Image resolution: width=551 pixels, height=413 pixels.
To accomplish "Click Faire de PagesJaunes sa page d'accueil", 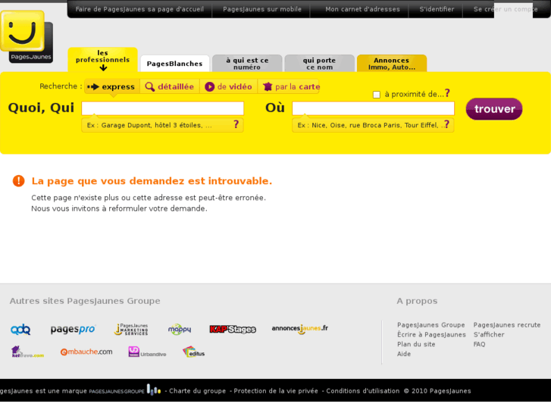I will [139, 9].
